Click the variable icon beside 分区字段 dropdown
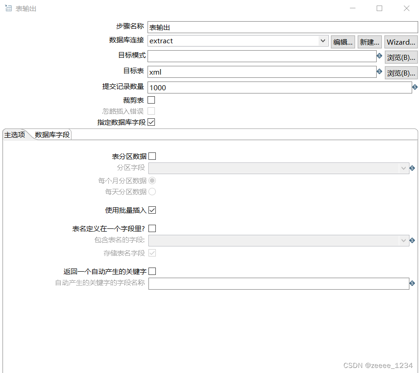The width and height of the screenshot is (420, 373). coord(412,168)
